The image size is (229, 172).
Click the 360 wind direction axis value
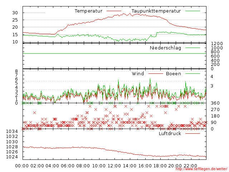(x=215, y=103)
